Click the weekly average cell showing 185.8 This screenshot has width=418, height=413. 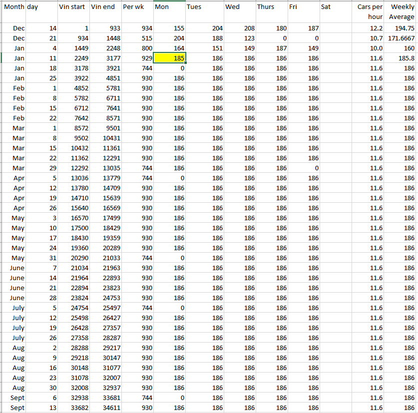(401, 58)
